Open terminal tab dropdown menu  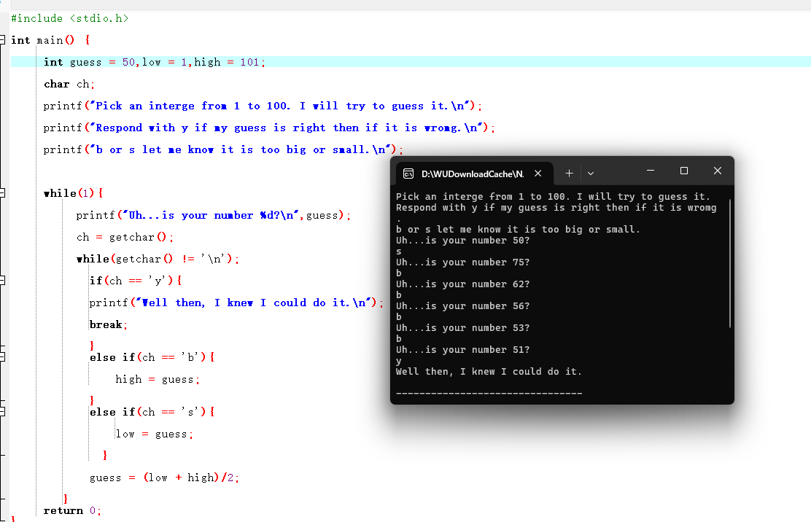coord(591,174)
